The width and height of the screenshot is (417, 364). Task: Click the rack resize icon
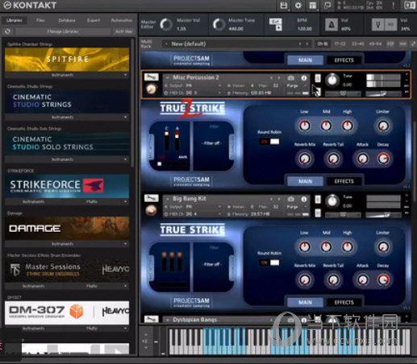point(414,43)
